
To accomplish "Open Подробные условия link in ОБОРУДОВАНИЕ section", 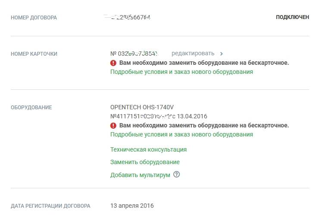I will [181, 134].
